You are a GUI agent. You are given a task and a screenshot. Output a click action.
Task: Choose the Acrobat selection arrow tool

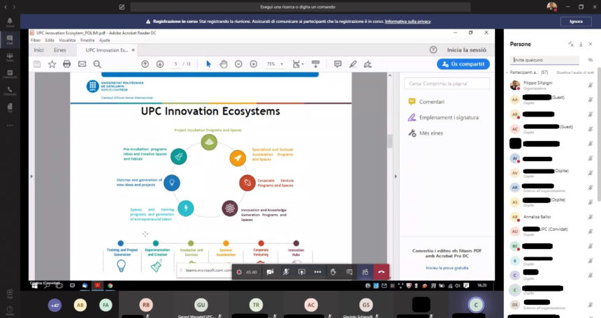[x=208, y=64]
